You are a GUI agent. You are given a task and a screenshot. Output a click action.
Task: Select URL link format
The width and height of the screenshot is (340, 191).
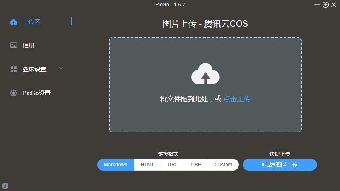[x=173, y=165]
